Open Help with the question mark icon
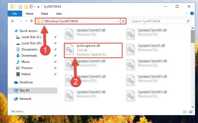Image resolution: width=198 pixels, height=123 pixels. pyautogui.click(x=192, y=13)
